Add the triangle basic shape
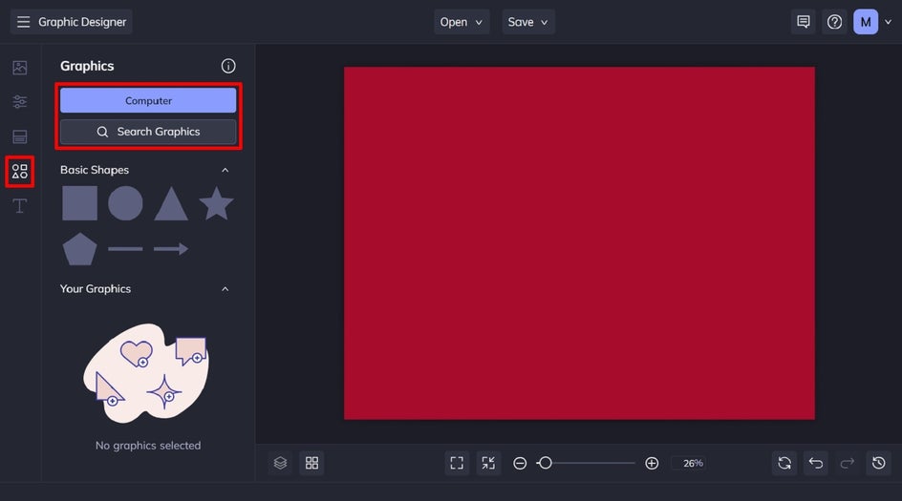The height and width of the screenshot is (501, 902). coord(171,203)
